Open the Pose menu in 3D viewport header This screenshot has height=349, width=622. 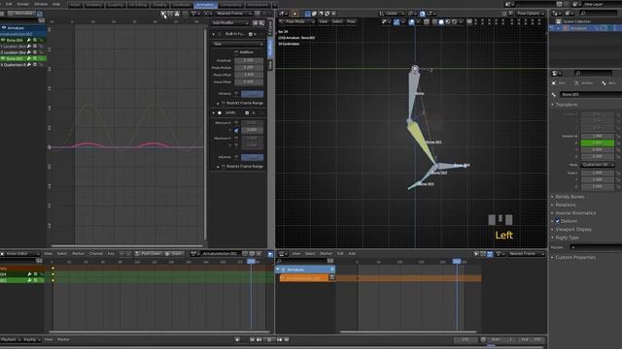[x=351, y=21]
